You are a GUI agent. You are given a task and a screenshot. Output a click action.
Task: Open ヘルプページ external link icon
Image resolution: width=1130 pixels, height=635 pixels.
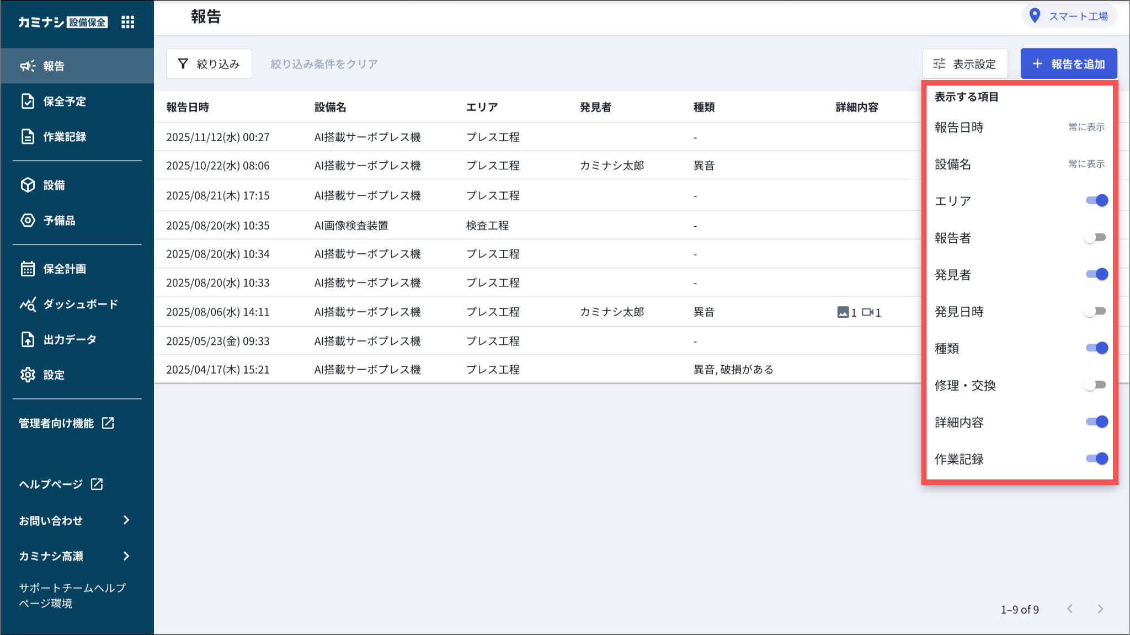click(97, 484)
